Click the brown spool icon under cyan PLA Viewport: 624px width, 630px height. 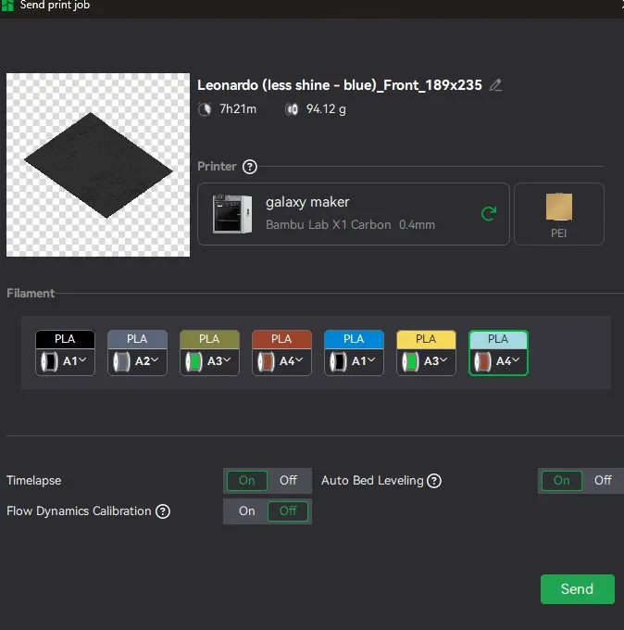point(482,361)
